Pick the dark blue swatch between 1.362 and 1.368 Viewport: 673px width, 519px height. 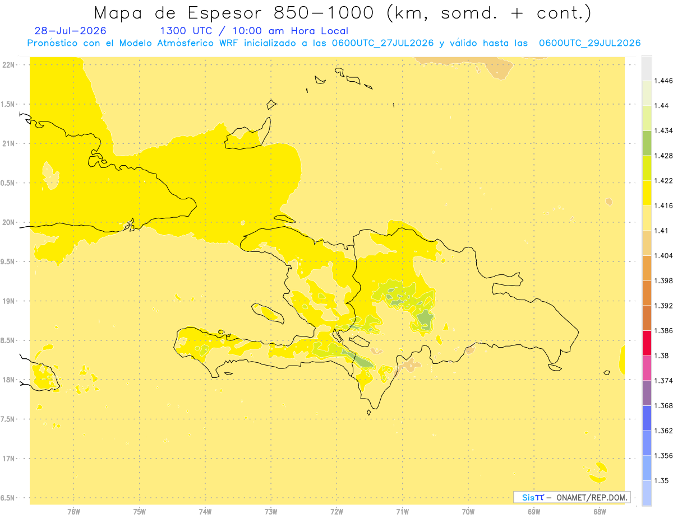point(647,418)
